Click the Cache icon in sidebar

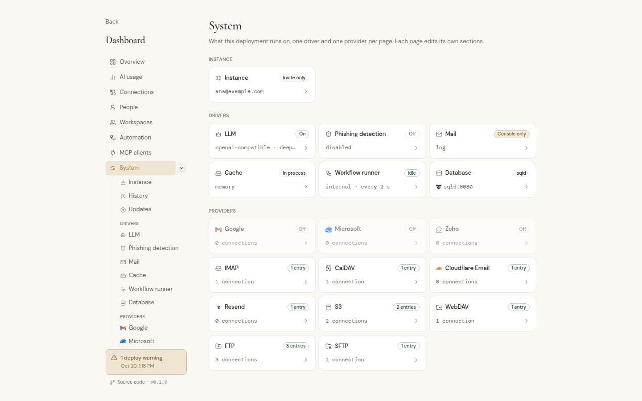point(123,275)
